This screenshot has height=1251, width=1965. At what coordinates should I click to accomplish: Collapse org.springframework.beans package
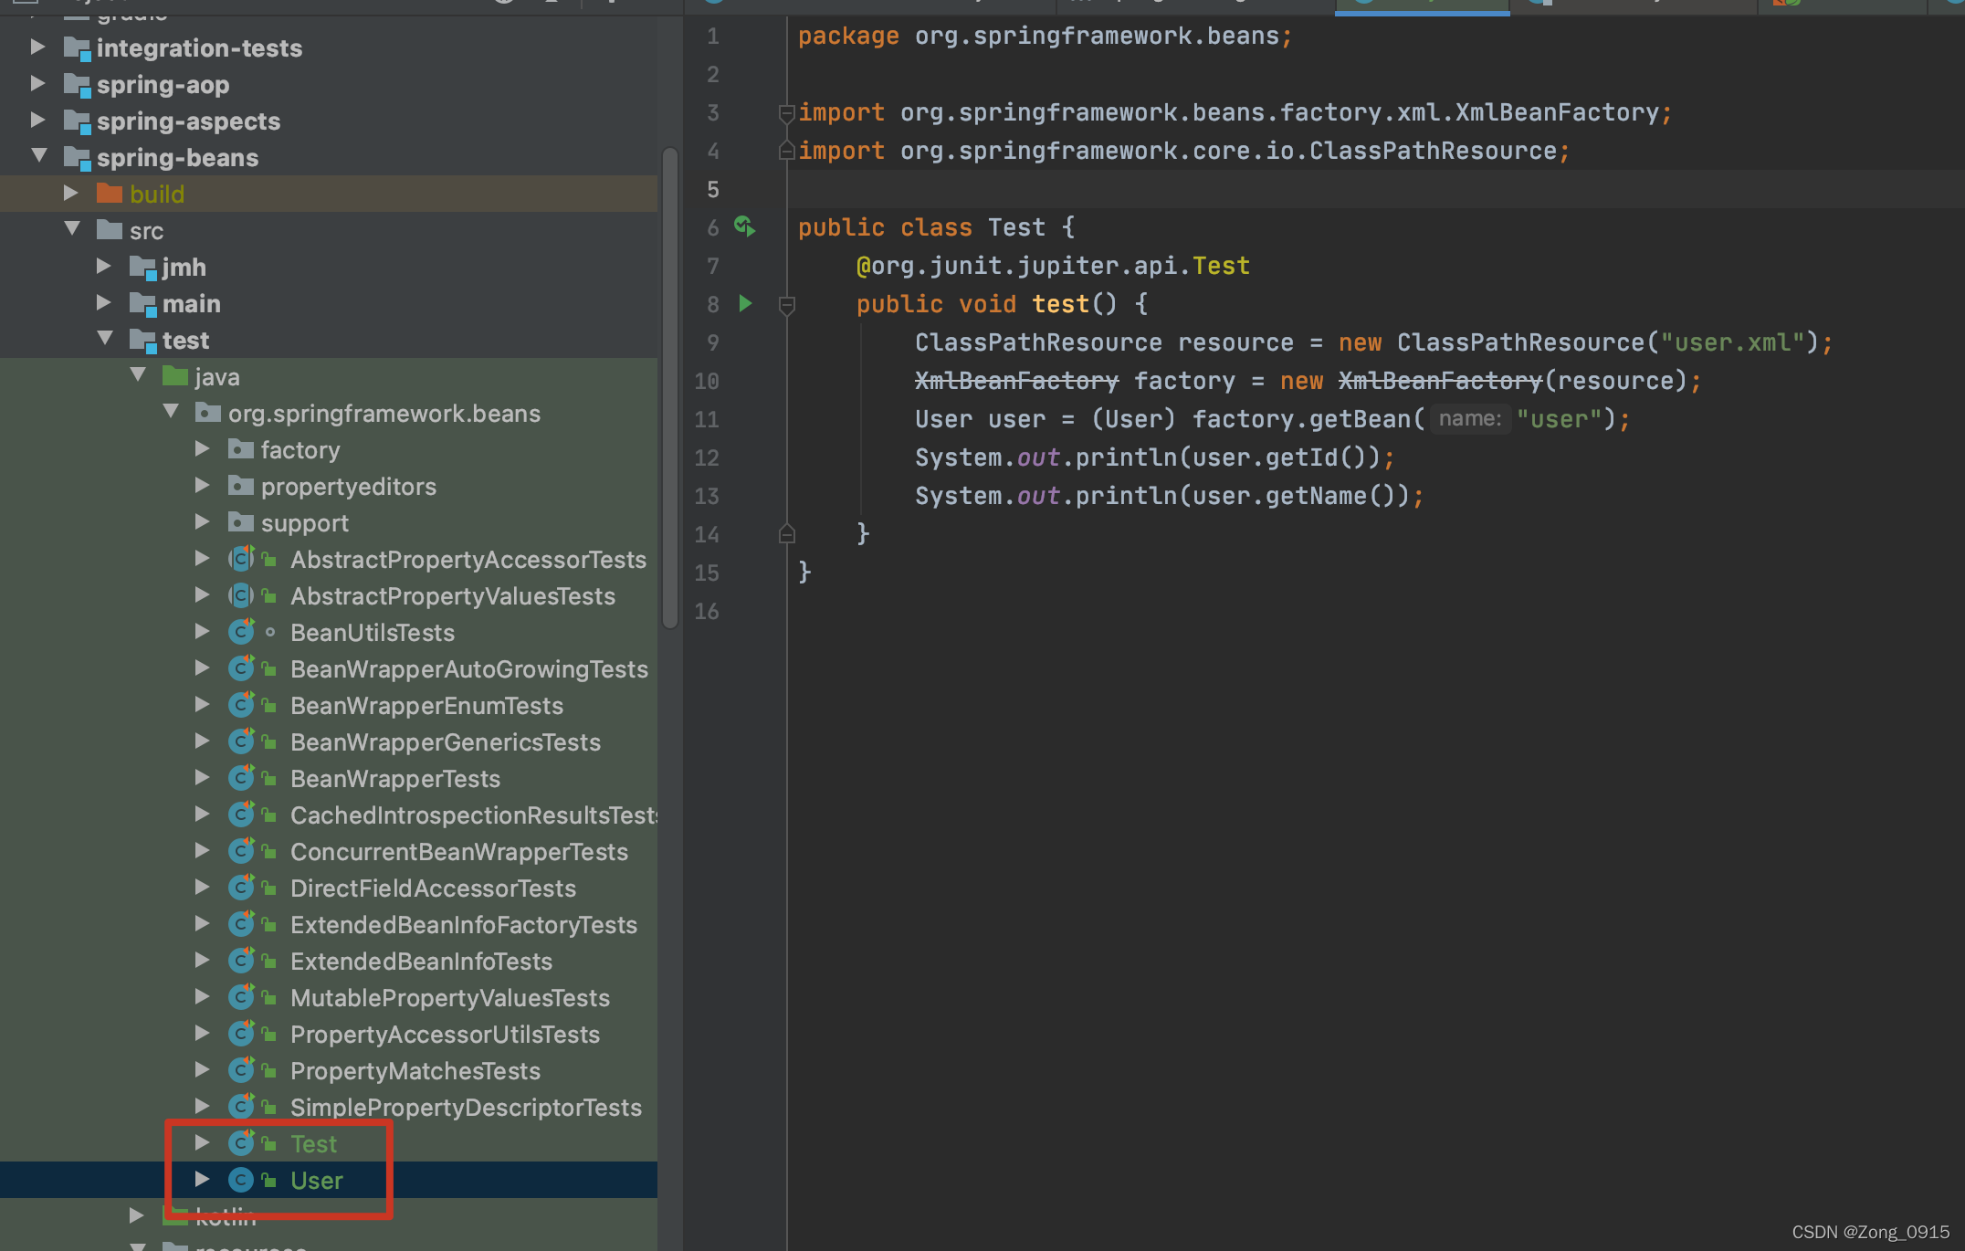point(171,412)
